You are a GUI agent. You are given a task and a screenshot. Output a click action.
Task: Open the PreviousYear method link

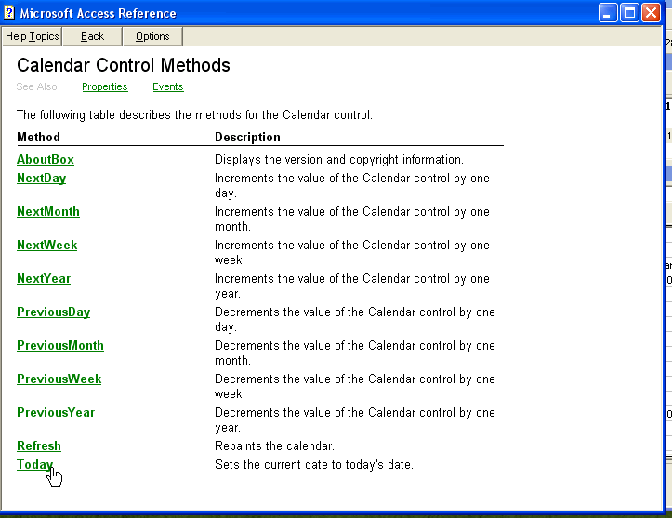[56, 413]
